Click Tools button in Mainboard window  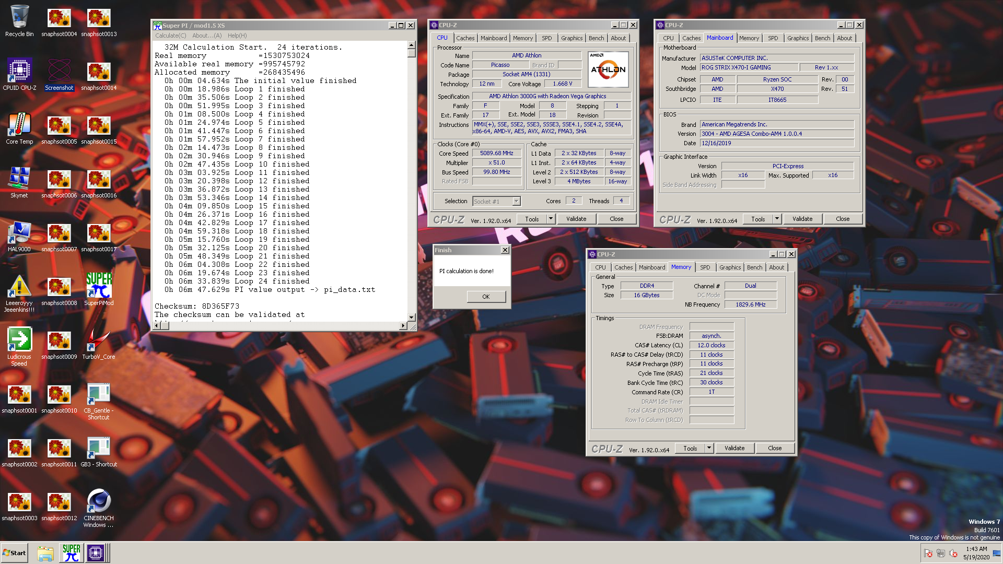[x=758, y=219]
